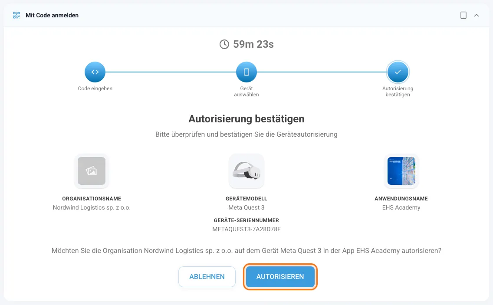Click the tablet device icon in header
This screenshot has width=493, height=305.
coord(463,15)
